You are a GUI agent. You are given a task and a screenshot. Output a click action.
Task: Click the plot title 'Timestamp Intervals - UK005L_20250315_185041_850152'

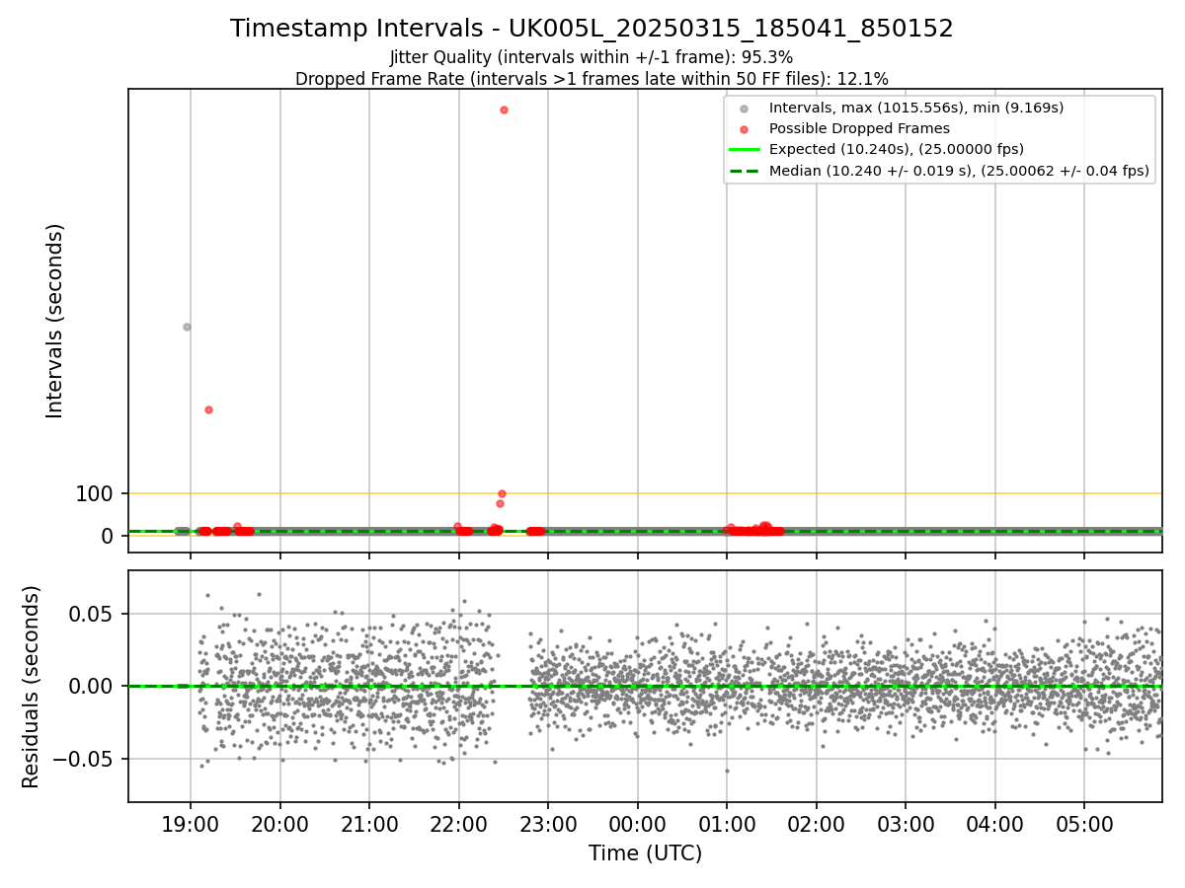[592, 29]
